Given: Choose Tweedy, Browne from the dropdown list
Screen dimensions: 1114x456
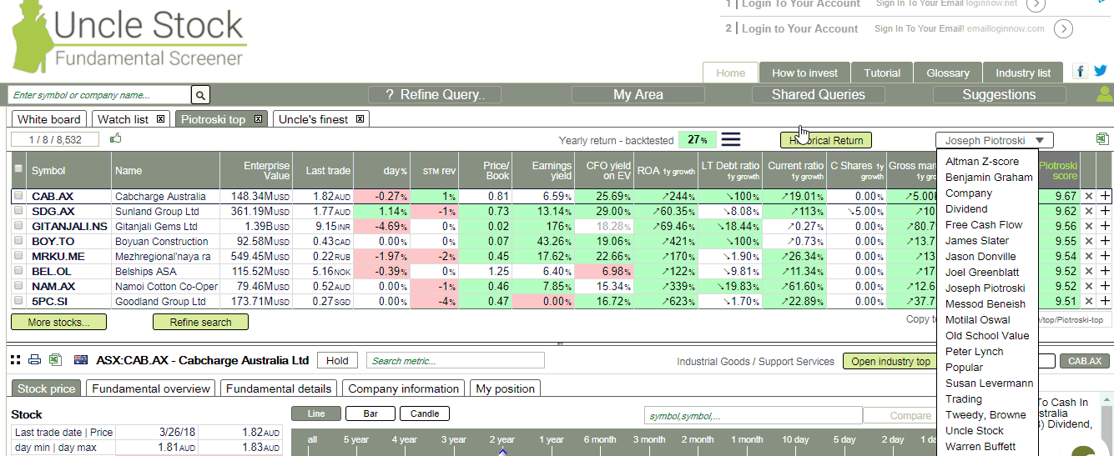Looking at the screenshot, I should (x=985, y=415).
